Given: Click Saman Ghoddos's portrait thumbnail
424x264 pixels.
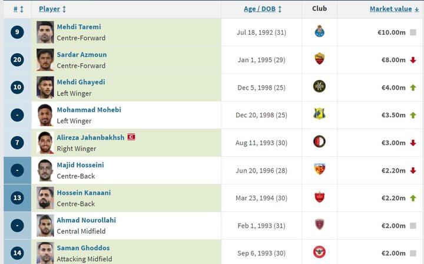Looking at the screenshot, I should 45,252.
